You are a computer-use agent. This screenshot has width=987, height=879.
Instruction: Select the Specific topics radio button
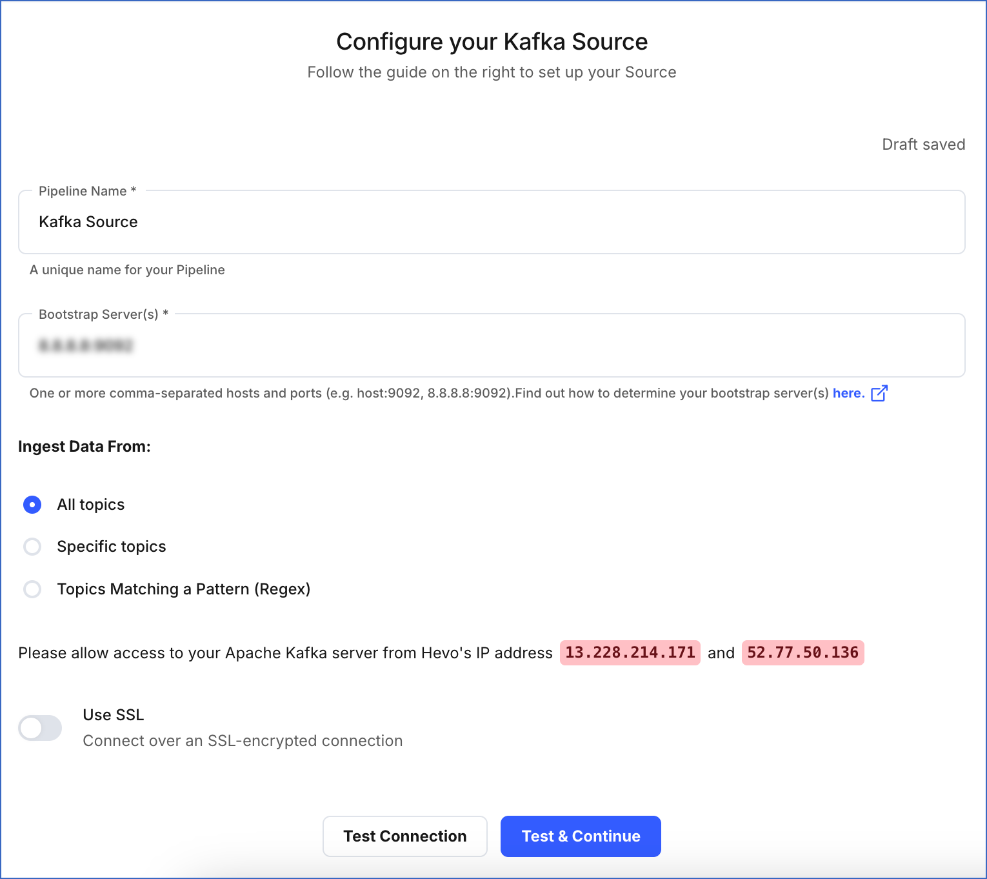32,547
